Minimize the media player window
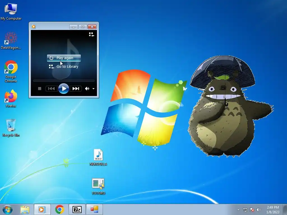Screen dimensions: 287x215 pyautogui.click(x=74, y=27)
